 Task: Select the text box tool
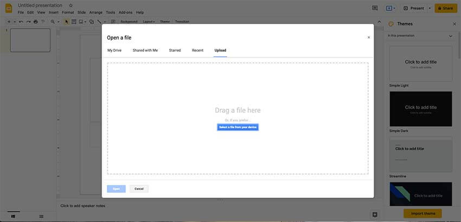coord(73,22)
